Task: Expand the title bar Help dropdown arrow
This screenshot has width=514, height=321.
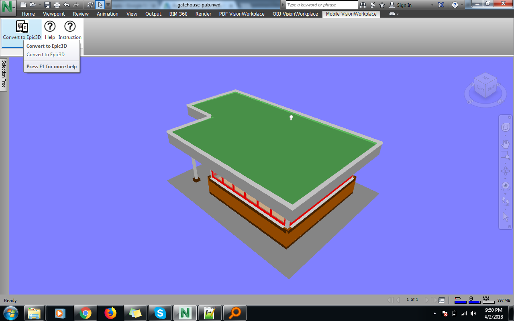Action: 462,5
